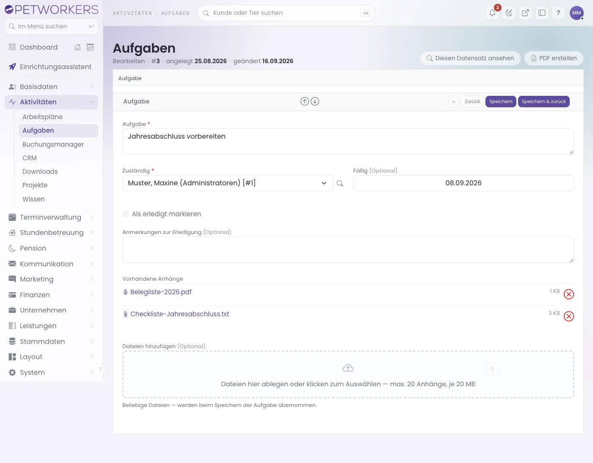Click Diesen Datensatz ansehen

coord(470,59)
